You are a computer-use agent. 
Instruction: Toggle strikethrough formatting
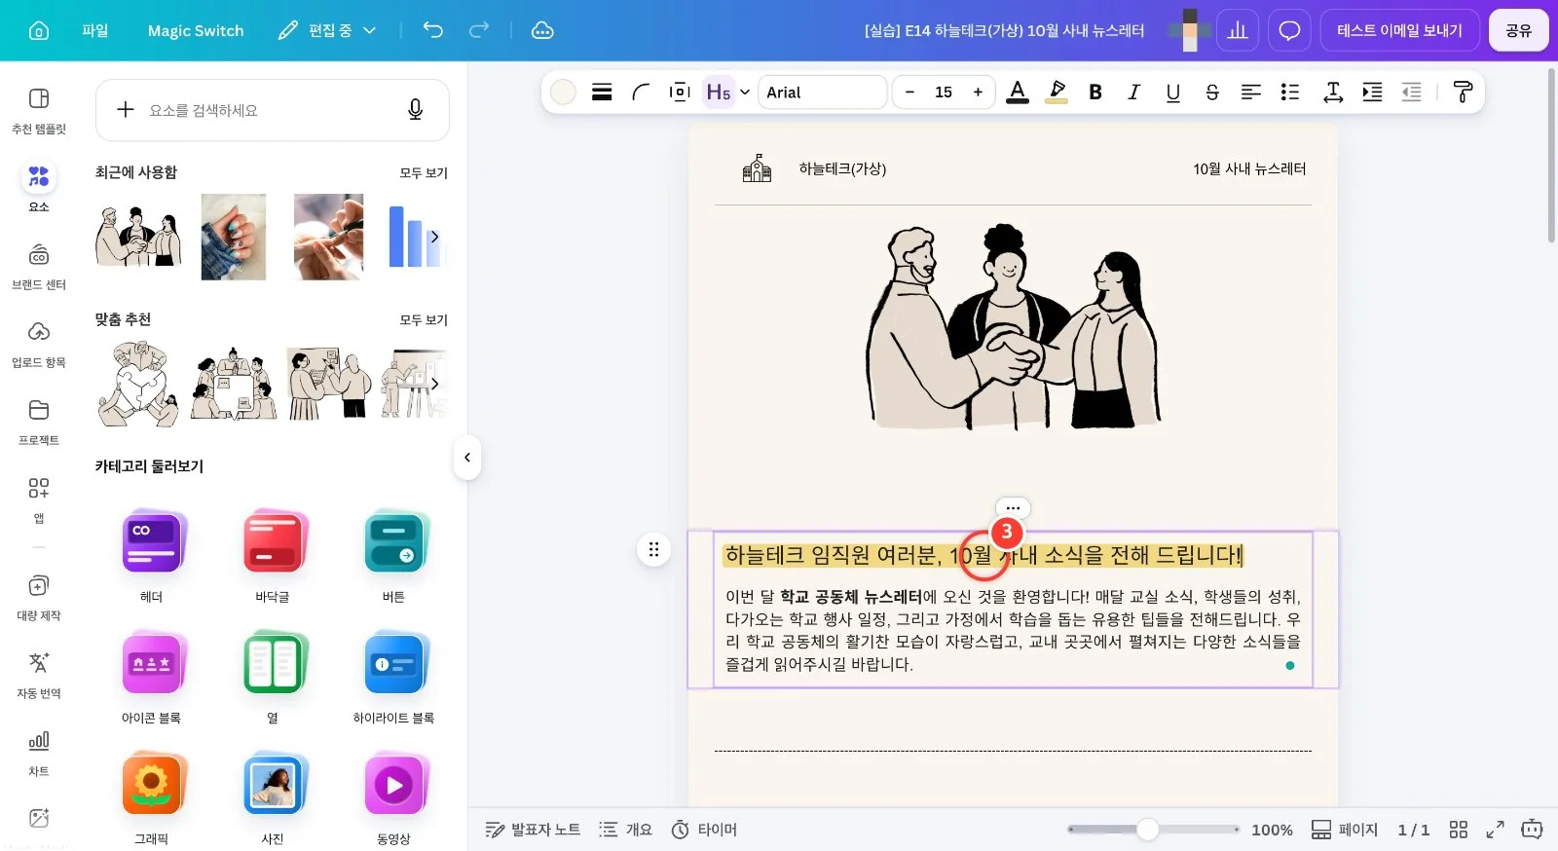tap(1212, 92)
